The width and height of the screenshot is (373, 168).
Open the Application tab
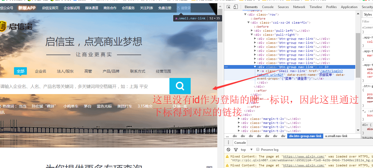(349, 7)
